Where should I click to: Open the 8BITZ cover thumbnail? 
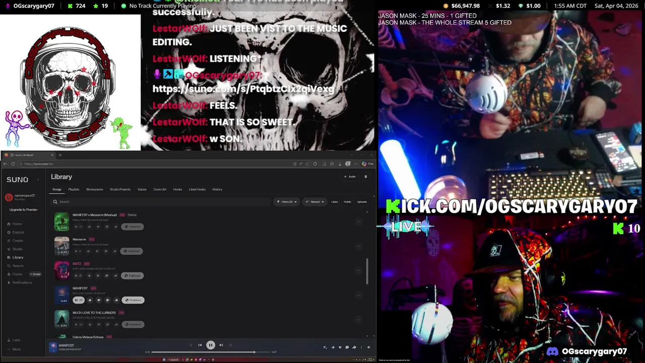coord(61,270)
